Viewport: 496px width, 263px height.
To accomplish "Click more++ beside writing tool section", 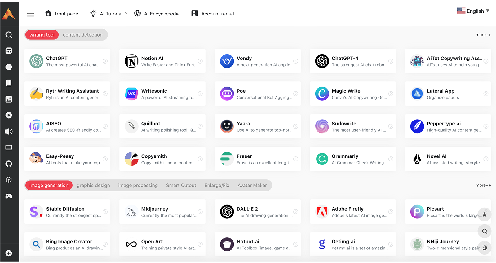I will tap(483, 35).
